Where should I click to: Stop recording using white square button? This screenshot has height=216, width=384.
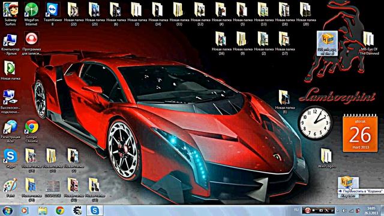314,211
